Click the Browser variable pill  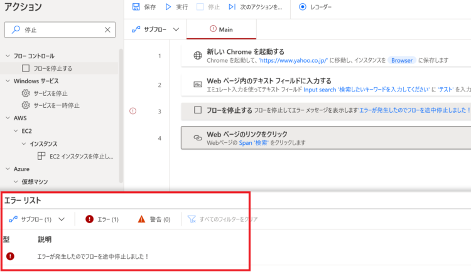[402, 60]
